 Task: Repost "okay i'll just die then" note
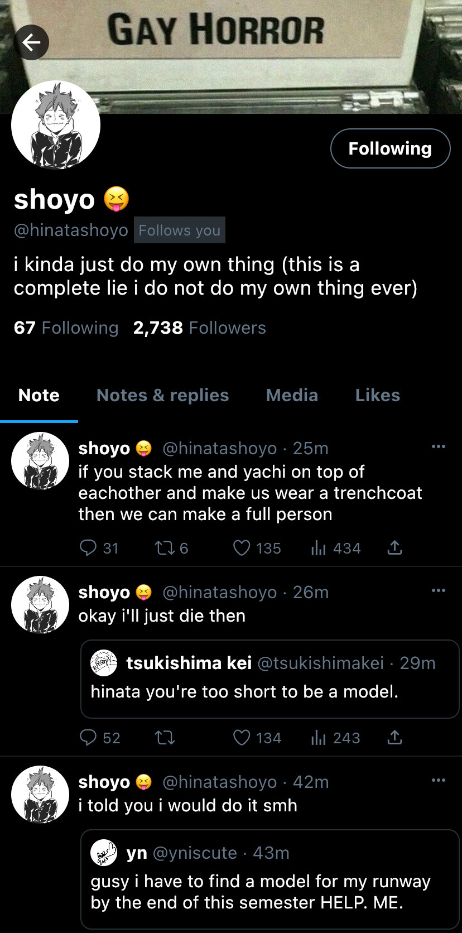point(165,738)
